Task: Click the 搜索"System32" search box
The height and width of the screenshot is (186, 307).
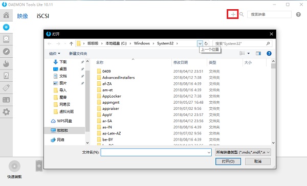Action: 243,43
